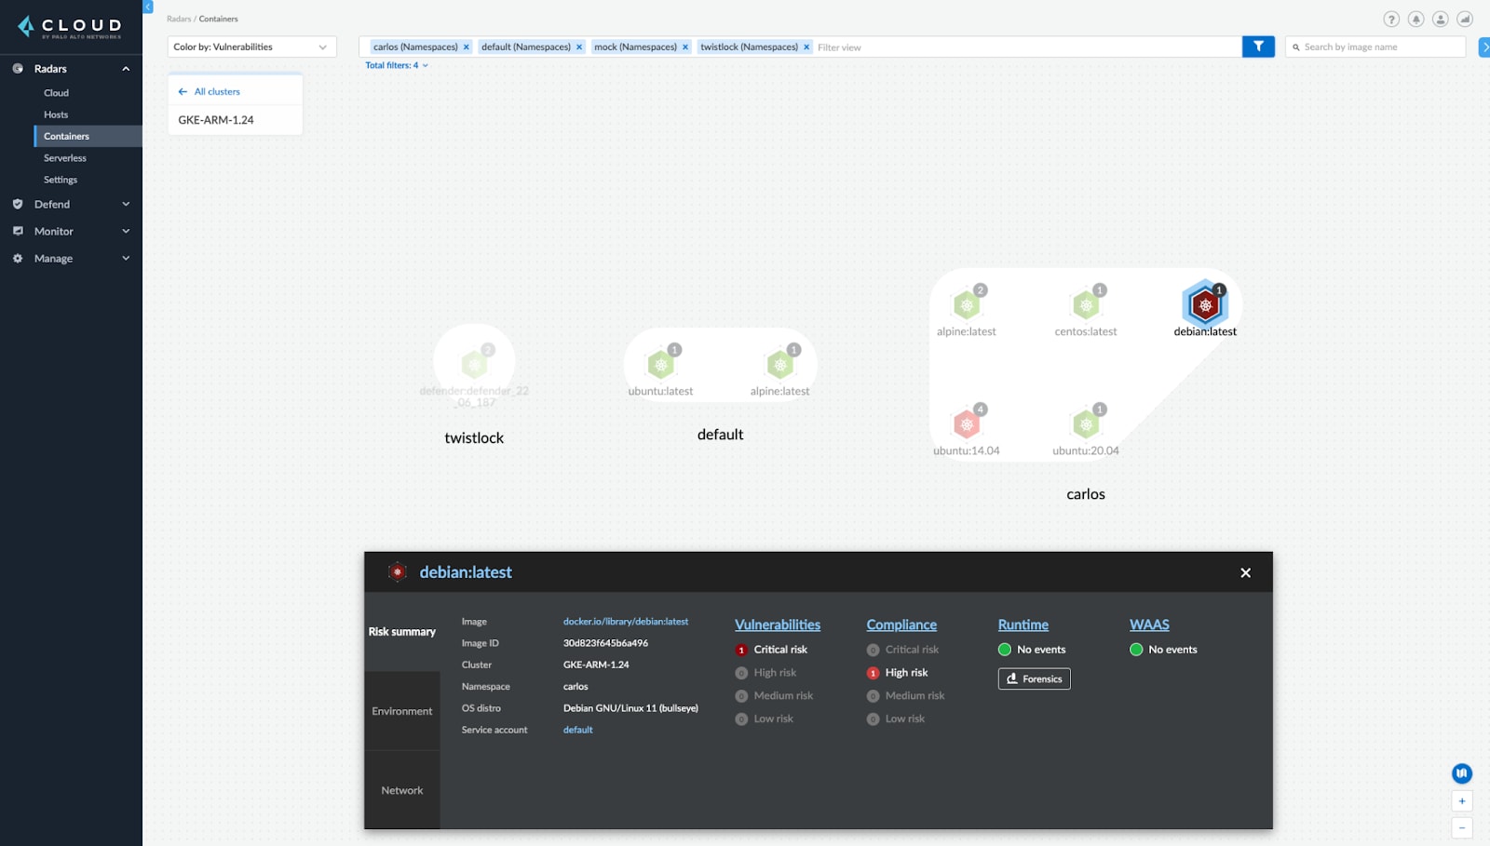Open the notifications bell icon
Image resolution: width=1490 pixels, height=846 pixels.
point(1415,19)
